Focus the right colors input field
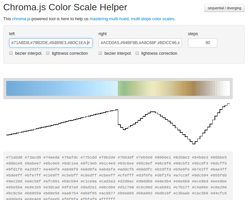 point(140,43)
